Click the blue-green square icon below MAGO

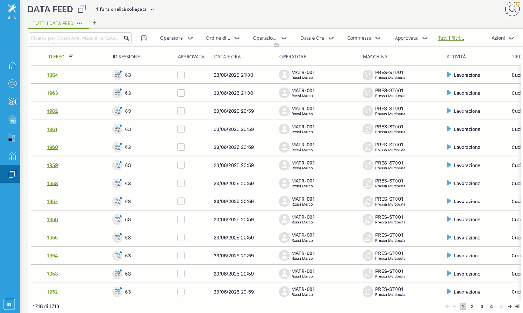click(x=12, y=138)
